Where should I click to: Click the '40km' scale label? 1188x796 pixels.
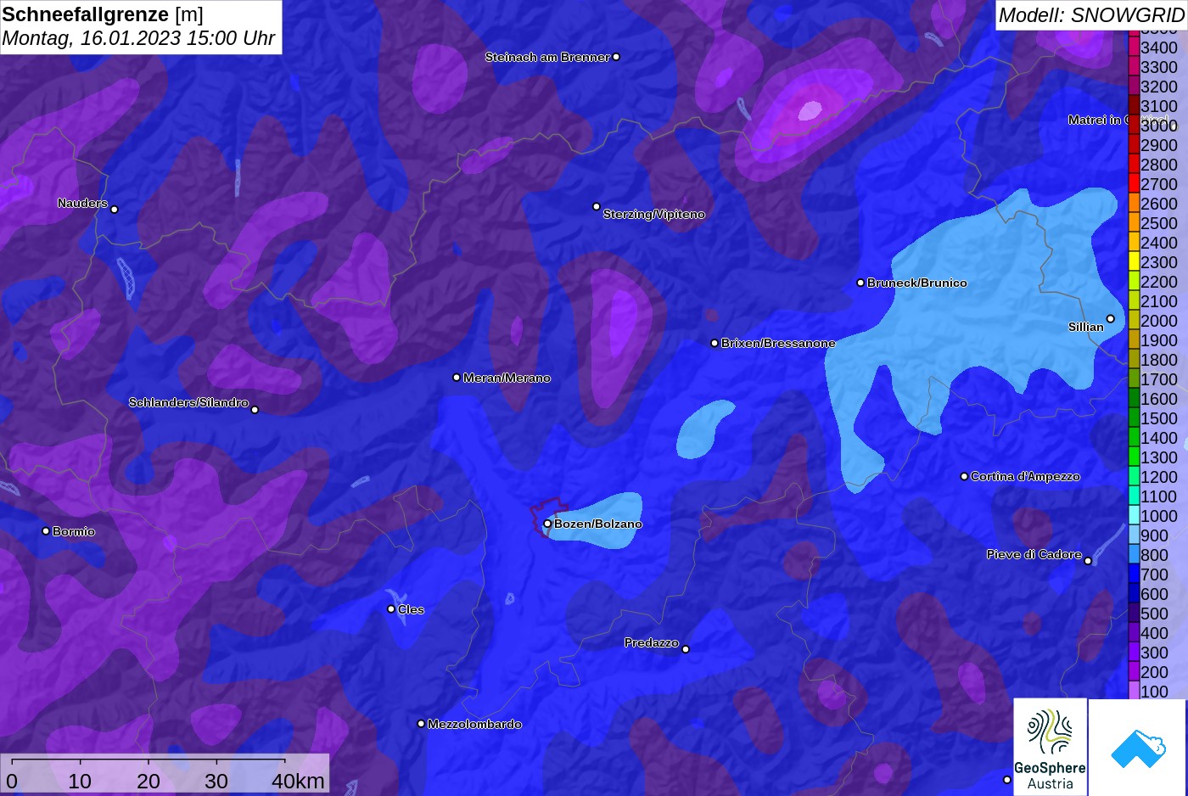pos(298,781)
